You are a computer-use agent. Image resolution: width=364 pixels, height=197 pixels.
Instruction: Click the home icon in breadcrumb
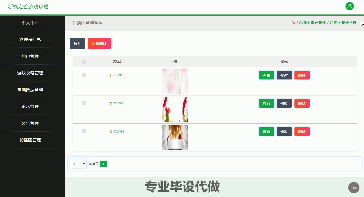(293, 23)
